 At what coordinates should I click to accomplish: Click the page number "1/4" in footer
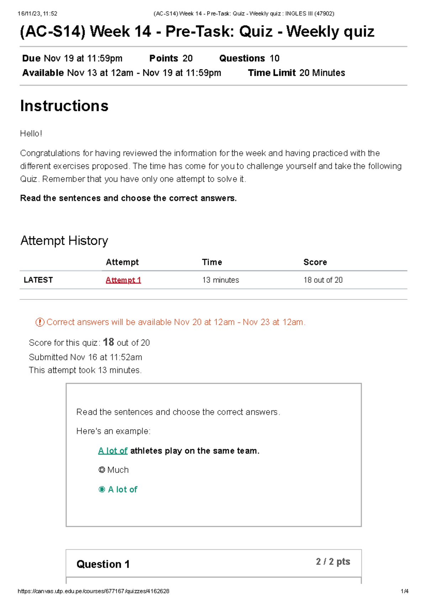(x=404, y=591)
